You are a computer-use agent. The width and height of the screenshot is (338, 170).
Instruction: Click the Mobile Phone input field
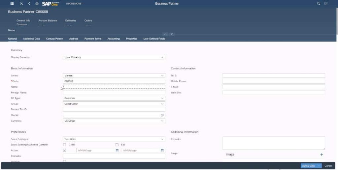pyautogui.click(x=274, y=81)
